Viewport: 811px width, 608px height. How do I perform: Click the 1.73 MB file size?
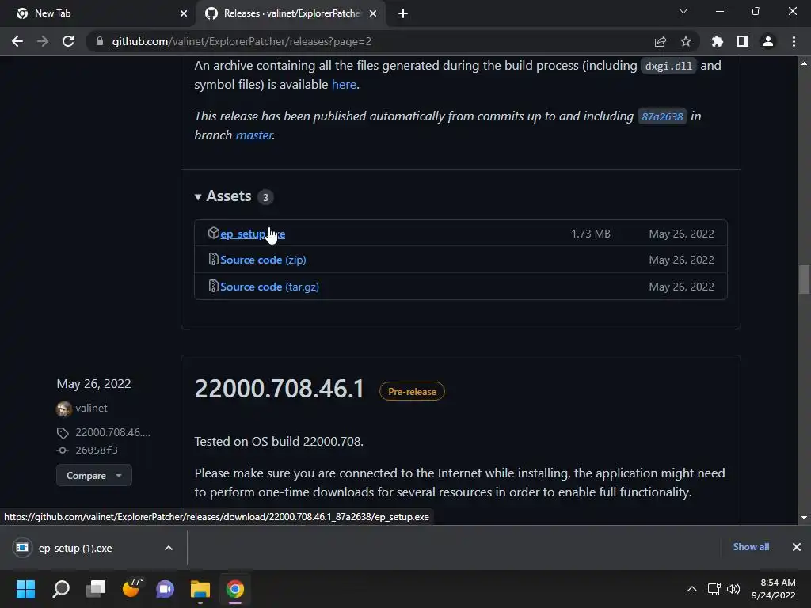click(x=591, y=234)
